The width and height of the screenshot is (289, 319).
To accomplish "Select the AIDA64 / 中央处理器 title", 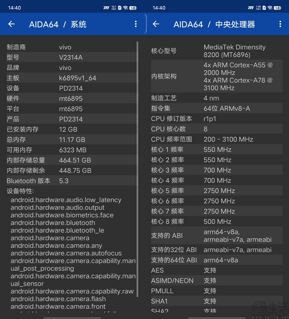I will point(214,24).
